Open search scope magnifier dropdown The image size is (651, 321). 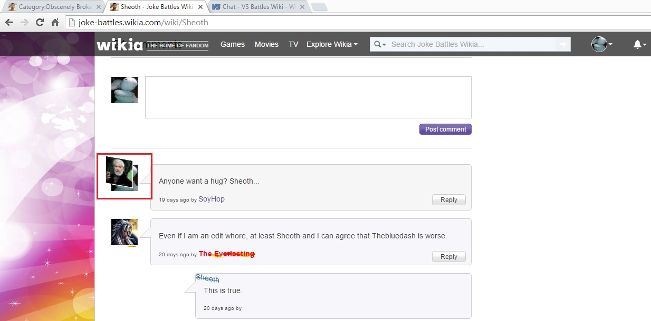click(x=380, y=45)
